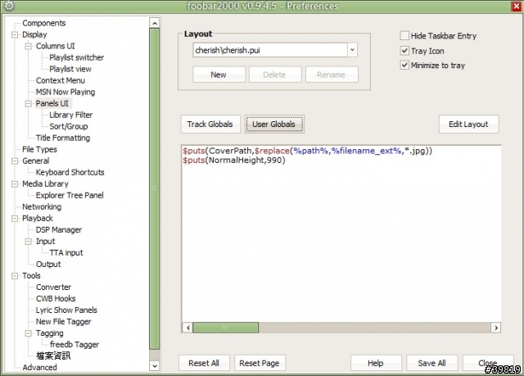Click the Delete layout button
The height and width of the screenshot is (376, 524).
[x=275, y=75]
